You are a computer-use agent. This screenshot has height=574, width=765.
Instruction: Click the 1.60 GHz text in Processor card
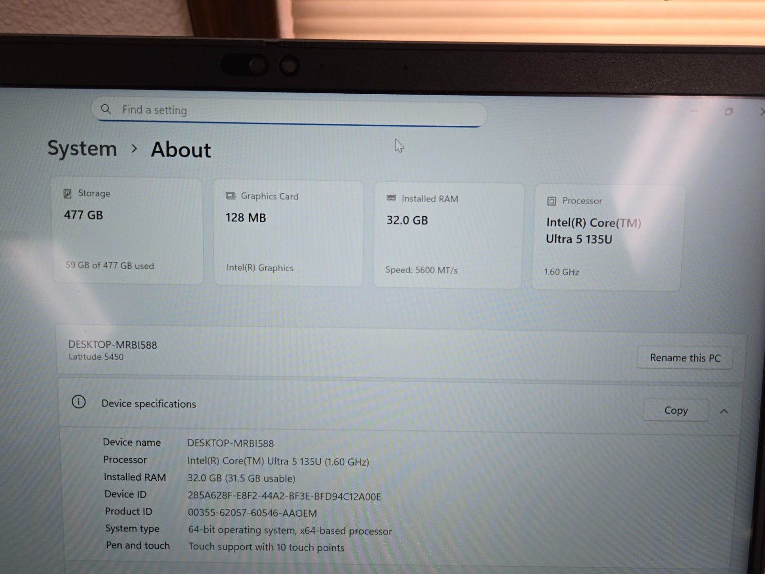(x=561, y=272)
